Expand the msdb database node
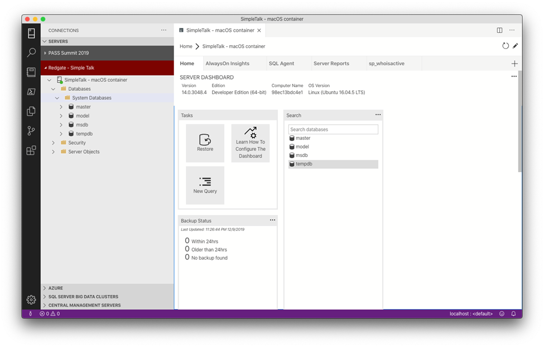Image resolution: width=544 pixels, height=347 pixels. click(x=61, y=125)
